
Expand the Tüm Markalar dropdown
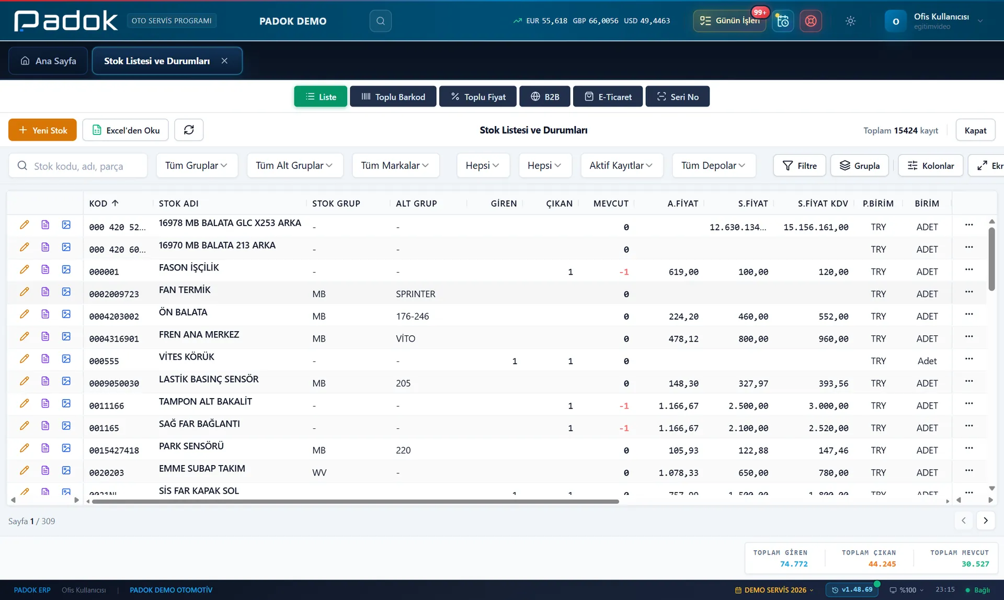click(x=395, y=165)
